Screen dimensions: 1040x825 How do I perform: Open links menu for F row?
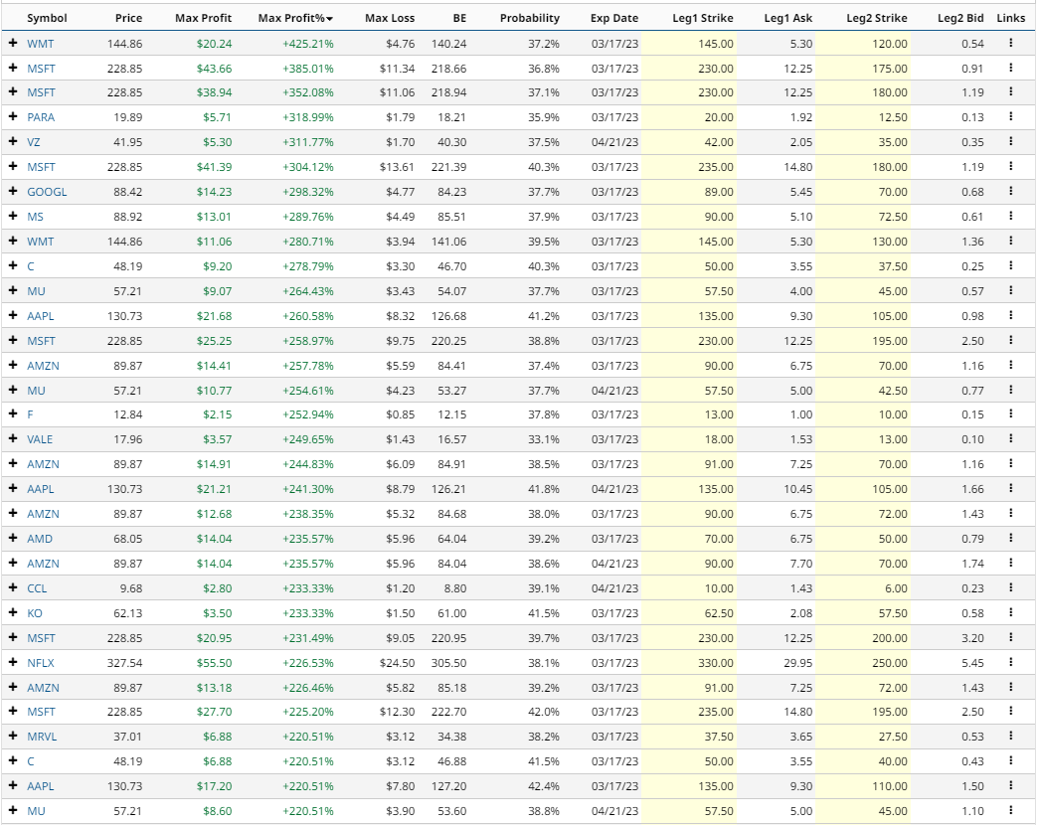tap(1011, 413)
